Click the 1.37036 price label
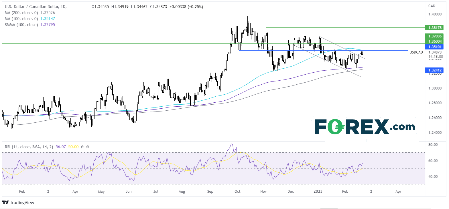This screenshot has height=209, width=449. 434,36
